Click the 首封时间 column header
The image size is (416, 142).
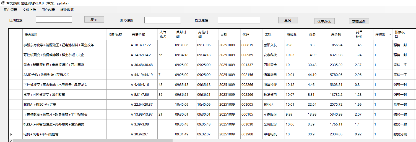click(x=185, y=35)
